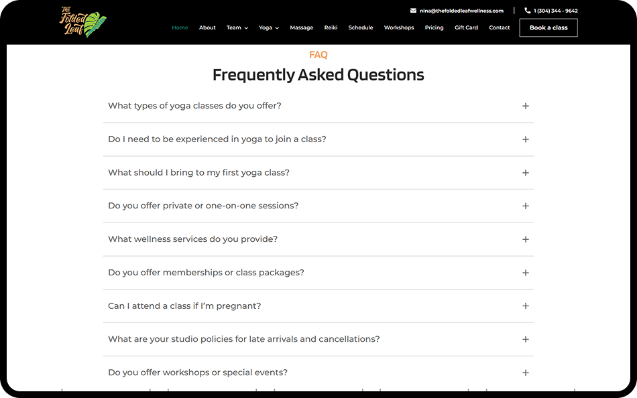Viewport: 637px width, 398px height.
Task: Expand 'What types of yoga classes' plus icon
Action: coord(525,106)
